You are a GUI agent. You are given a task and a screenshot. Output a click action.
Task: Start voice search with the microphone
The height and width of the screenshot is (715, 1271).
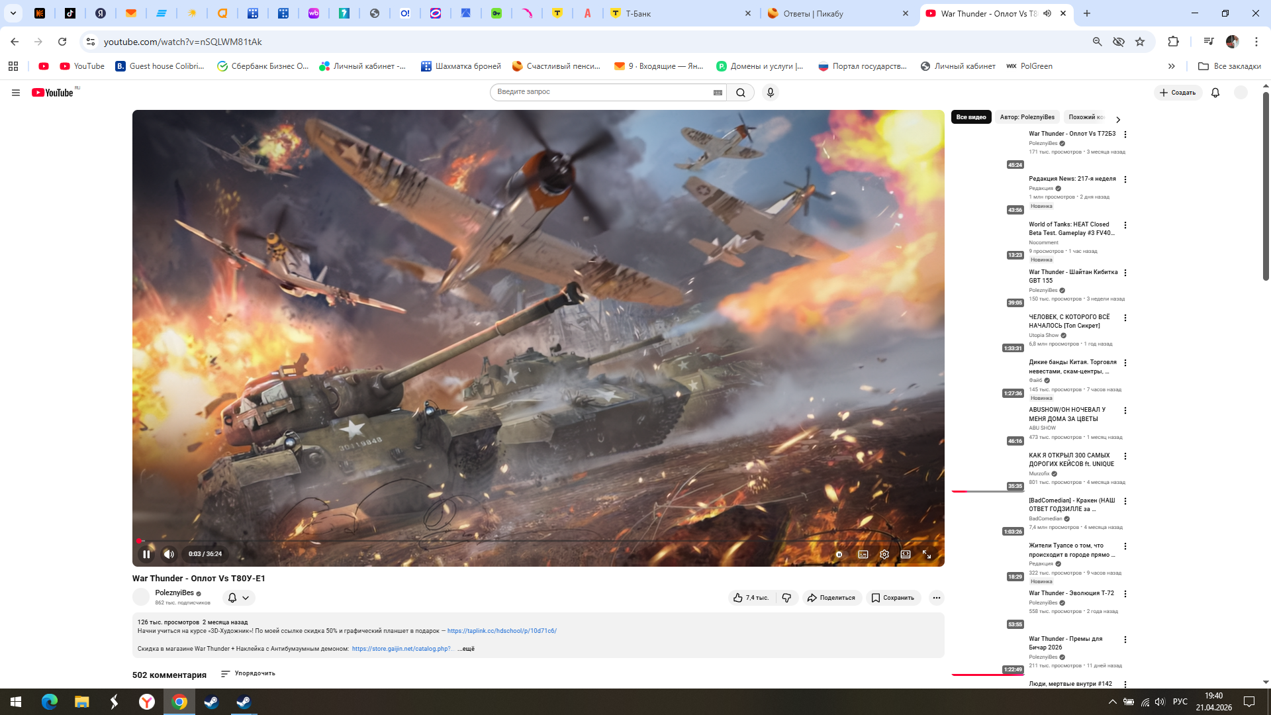[x=770, y=93]
